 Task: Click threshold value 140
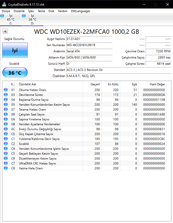[135, 105]
